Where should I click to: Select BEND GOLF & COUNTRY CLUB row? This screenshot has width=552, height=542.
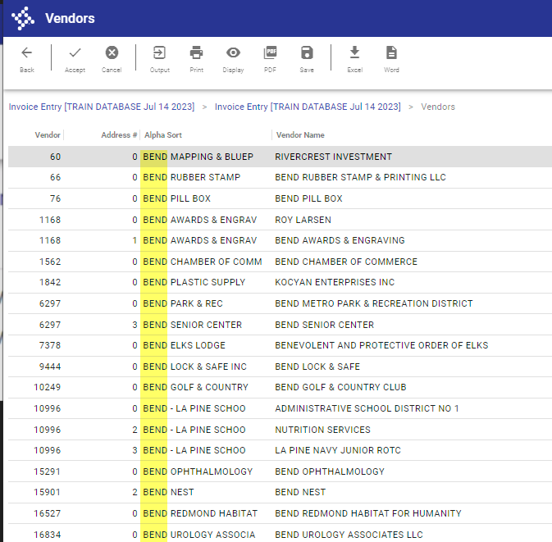click(280, 387)
